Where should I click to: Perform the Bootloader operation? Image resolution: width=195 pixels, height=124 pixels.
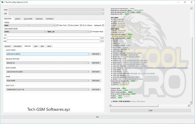(x=96, y=72)
